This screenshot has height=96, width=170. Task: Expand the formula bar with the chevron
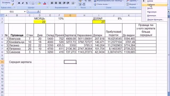tap(169, 11)
